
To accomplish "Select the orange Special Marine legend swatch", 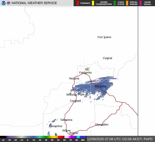I will click(x=127, y=3).
